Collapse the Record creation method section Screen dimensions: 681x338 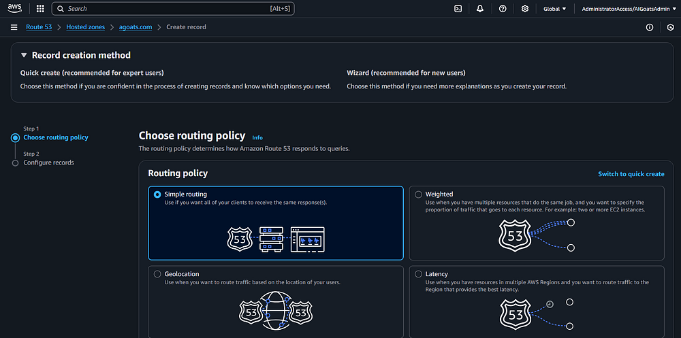tap(25, 56)
